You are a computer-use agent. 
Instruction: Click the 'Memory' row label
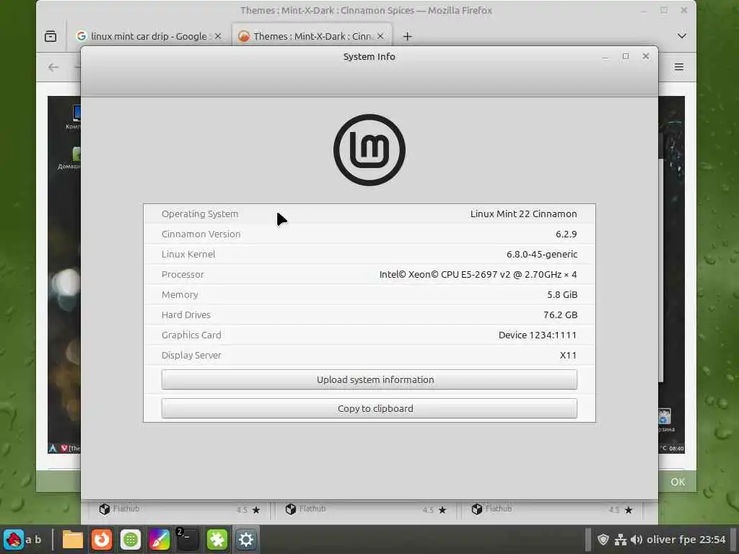[180, 295]
